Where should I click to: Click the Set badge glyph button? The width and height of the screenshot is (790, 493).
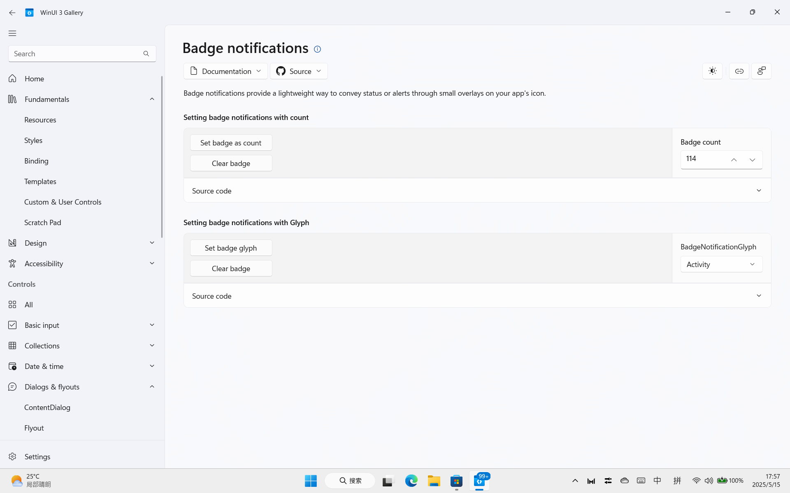[231, 248]
